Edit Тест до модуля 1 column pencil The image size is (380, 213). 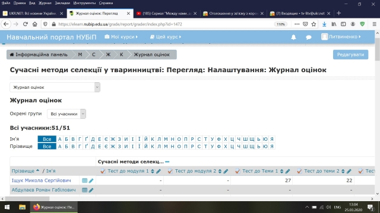tap(159, 171)
